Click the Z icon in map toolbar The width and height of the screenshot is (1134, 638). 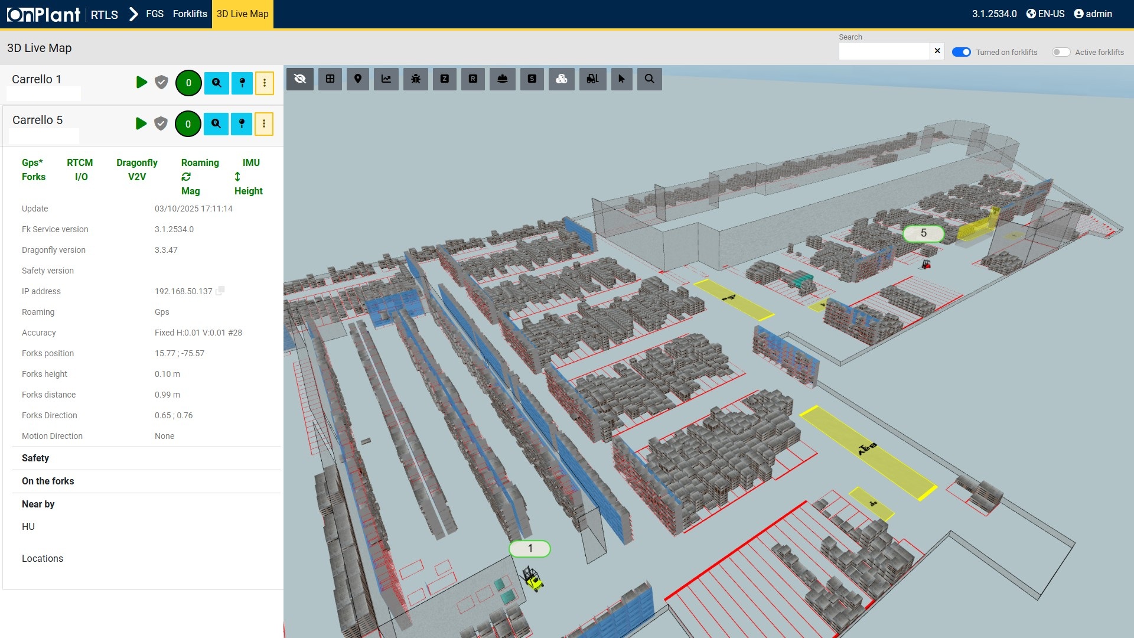coord(445,79)
